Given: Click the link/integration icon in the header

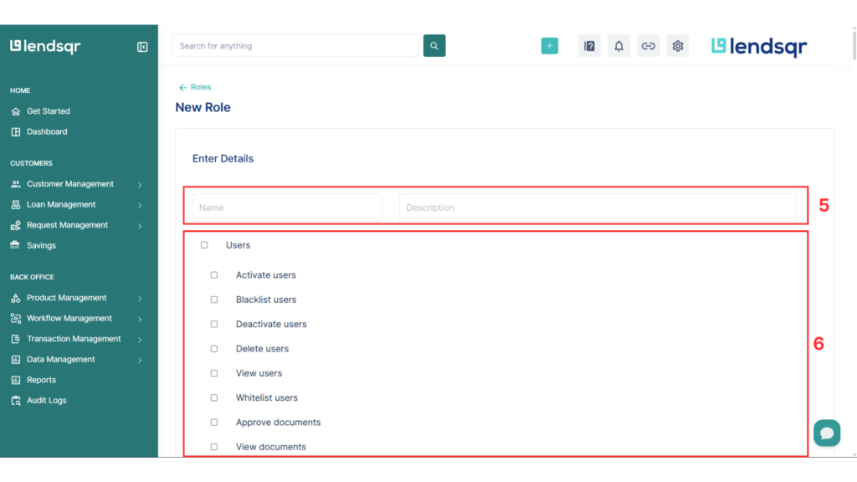Looking at the screenshot, I should click(x=649, y=45).
